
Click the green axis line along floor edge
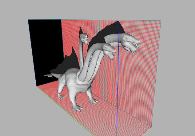pyautogui.click(x=65, y=111)
